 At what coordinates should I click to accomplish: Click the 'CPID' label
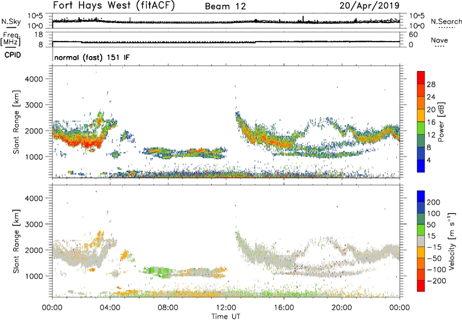tap(13, 55)
